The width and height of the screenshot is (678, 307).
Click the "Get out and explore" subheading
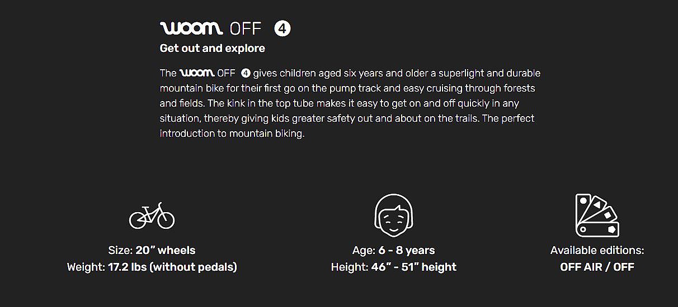point(213,49)
